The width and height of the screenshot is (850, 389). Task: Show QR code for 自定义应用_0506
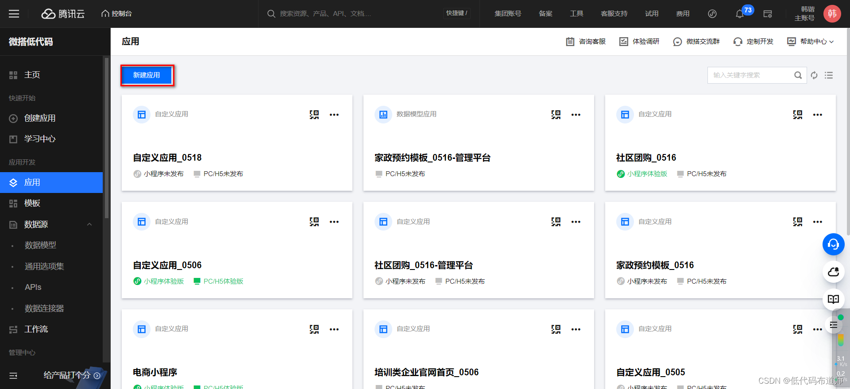(314, 222)
